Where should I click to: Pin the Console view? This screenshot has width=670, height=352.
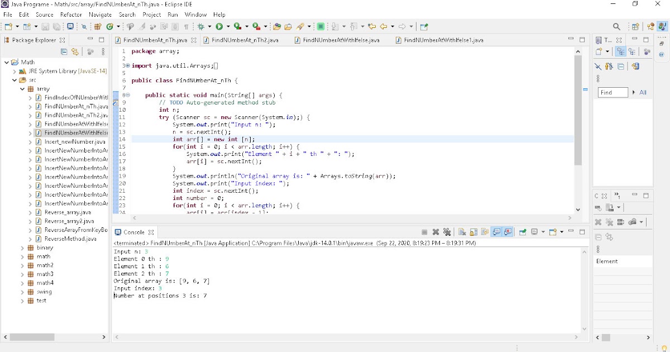tap(522, 232)
